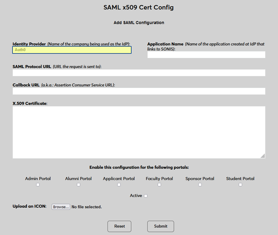Click the SAML x509 Cert Config title
This screenshot has height=235, width=278.
point(139,7)
